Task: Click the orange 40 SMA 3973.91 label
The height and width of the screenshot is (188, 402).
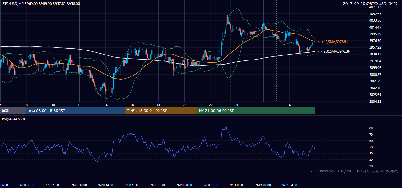Action: (x=333, y=42)
